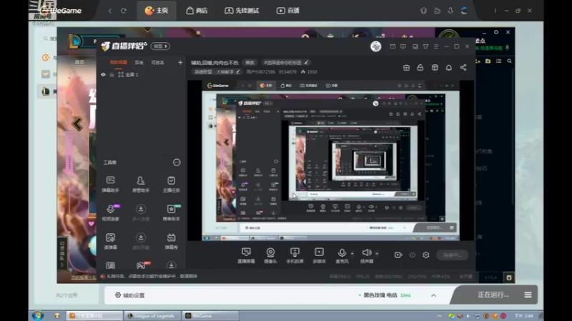
Task: Open the 直播伴侣 title bar main menu
Action: (x=436, y=46)
